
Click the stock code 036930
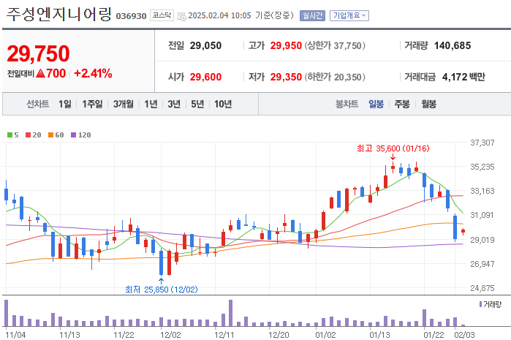coord(131,16)
